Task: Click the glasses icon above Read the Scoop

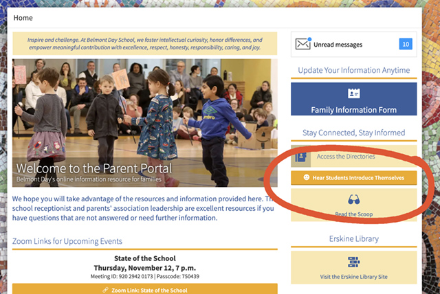Action: 354,200
